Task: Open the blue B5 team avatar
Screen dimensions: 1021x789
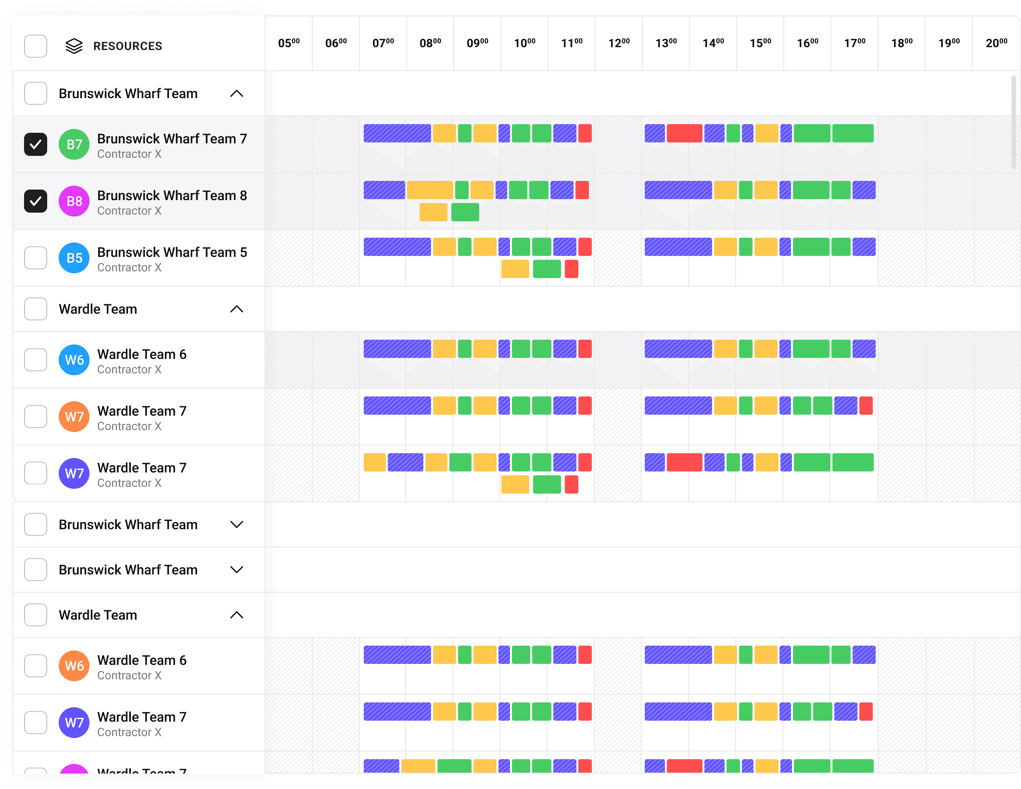Action: click(74, 258)
